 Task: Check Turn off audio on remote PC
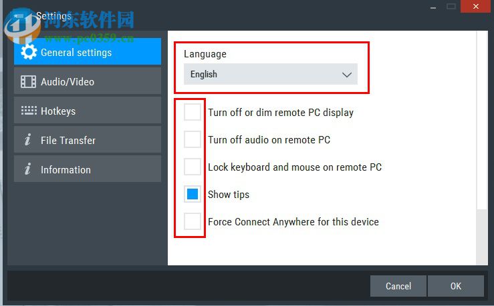click(193, 139)
